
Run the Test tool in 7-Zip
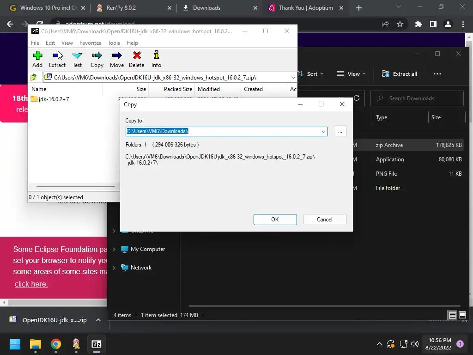point(77,59)
